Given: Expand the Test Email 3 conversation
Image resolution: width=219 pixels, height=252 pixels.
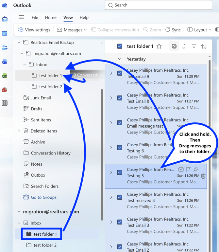Looking at the screenshot, I should (x=111, y=222).
